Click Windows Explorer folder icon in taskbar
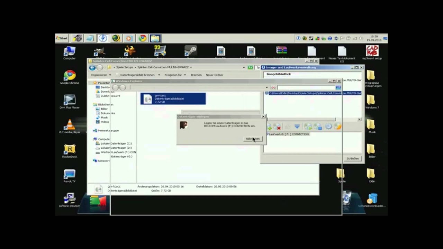Screen dimensions: 443x249 point(155,38)
